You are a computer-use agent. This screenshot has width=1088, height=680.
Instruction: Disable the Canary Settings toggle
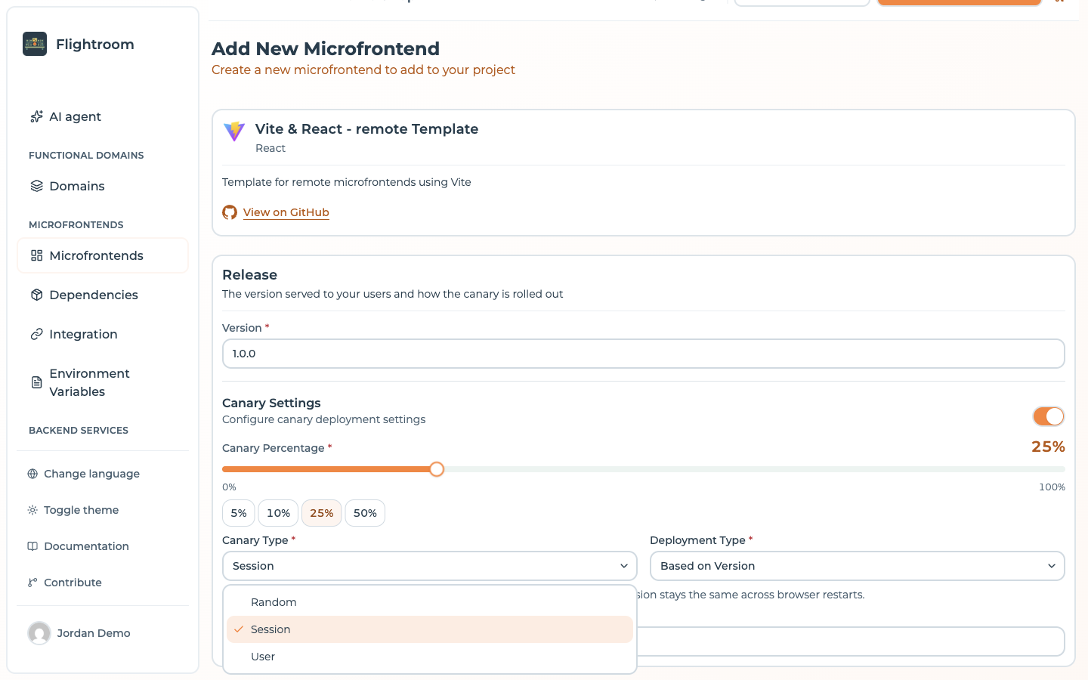(x=1049, y=416)
